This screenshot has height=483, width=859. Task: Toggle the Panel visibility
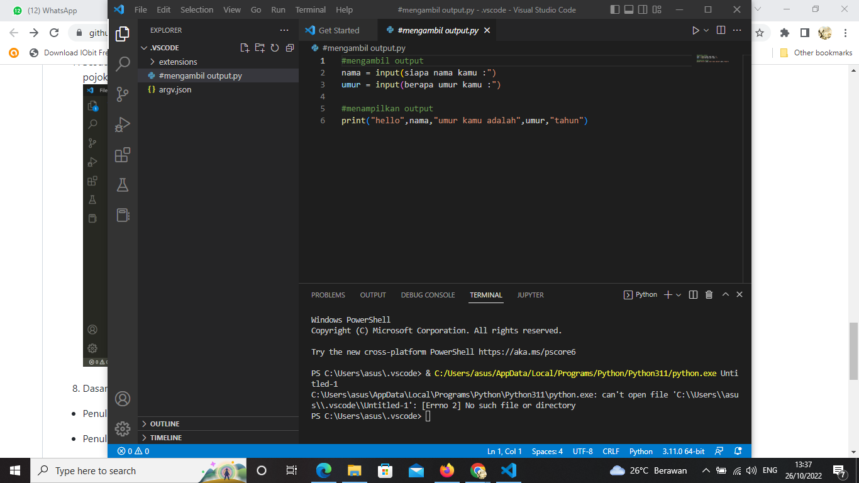628,9
